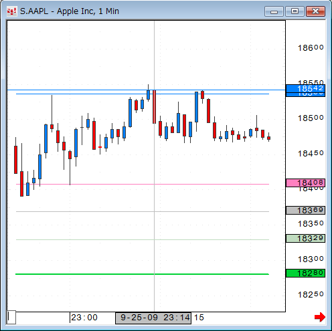Click the 18600 price axis label
This screenshot has width=332, height=331.
(x=311, y=48)
